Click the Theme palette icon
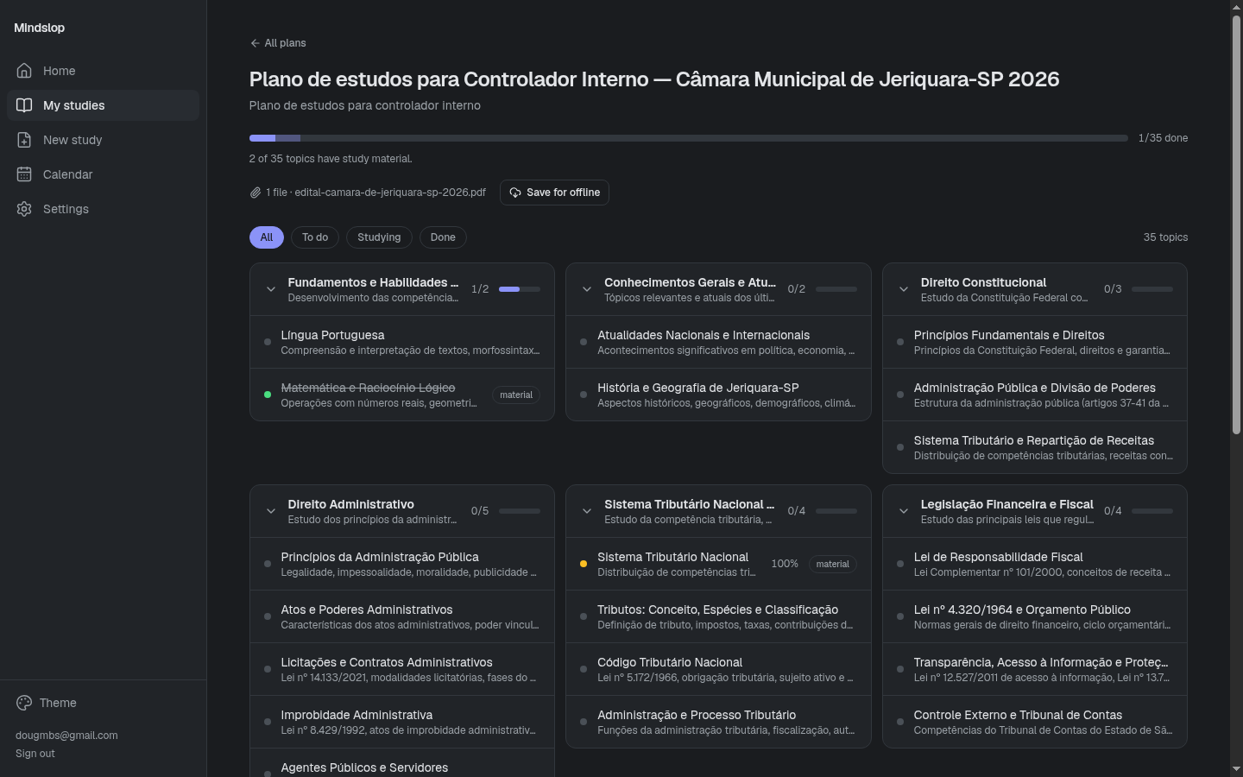This screenshot has height=777, width=1243. point(24,703)
